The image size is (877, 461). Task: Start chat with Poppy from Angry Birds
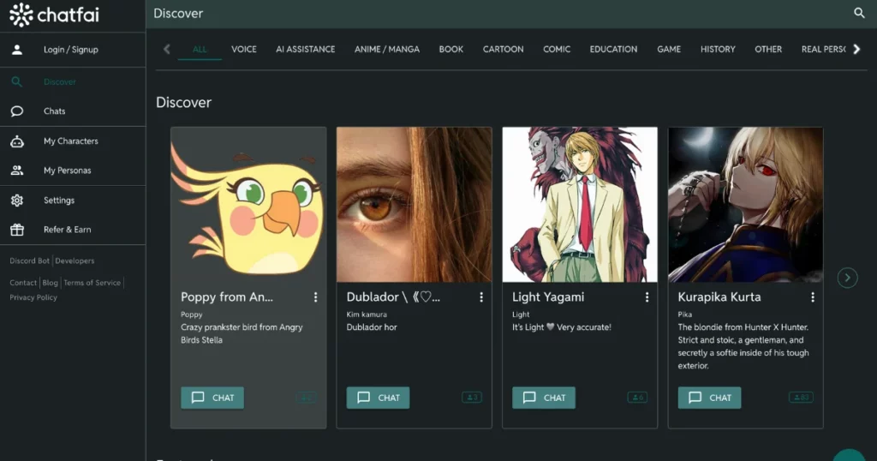pos(212,398)
